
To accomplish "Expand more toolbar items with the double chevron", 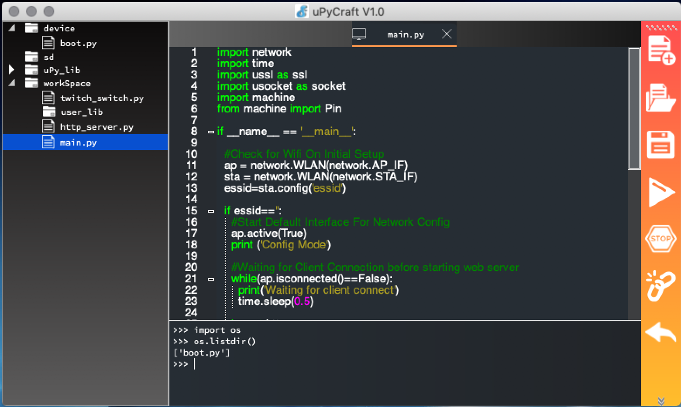I will pos(661,400).
